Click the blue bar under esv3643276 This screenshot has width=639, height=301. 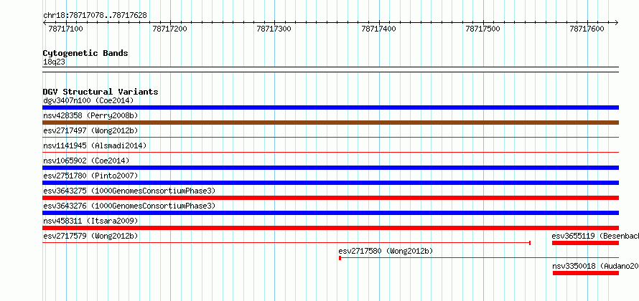[x=330, y=213]
